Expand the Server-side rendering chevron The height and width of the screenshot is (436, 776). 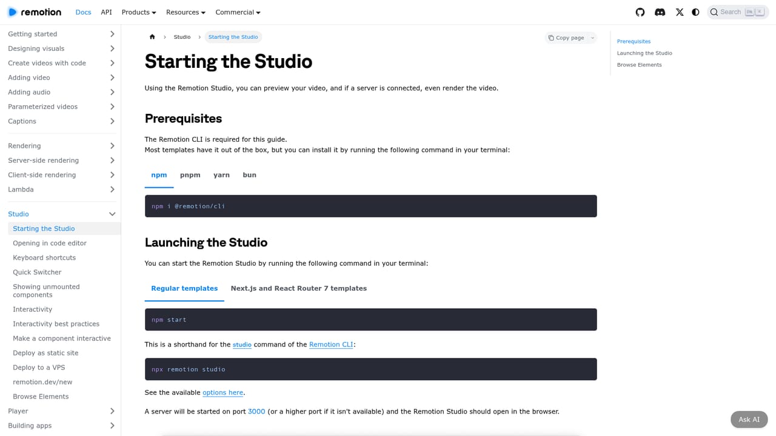pyautogui.click(x=112, y=160)
